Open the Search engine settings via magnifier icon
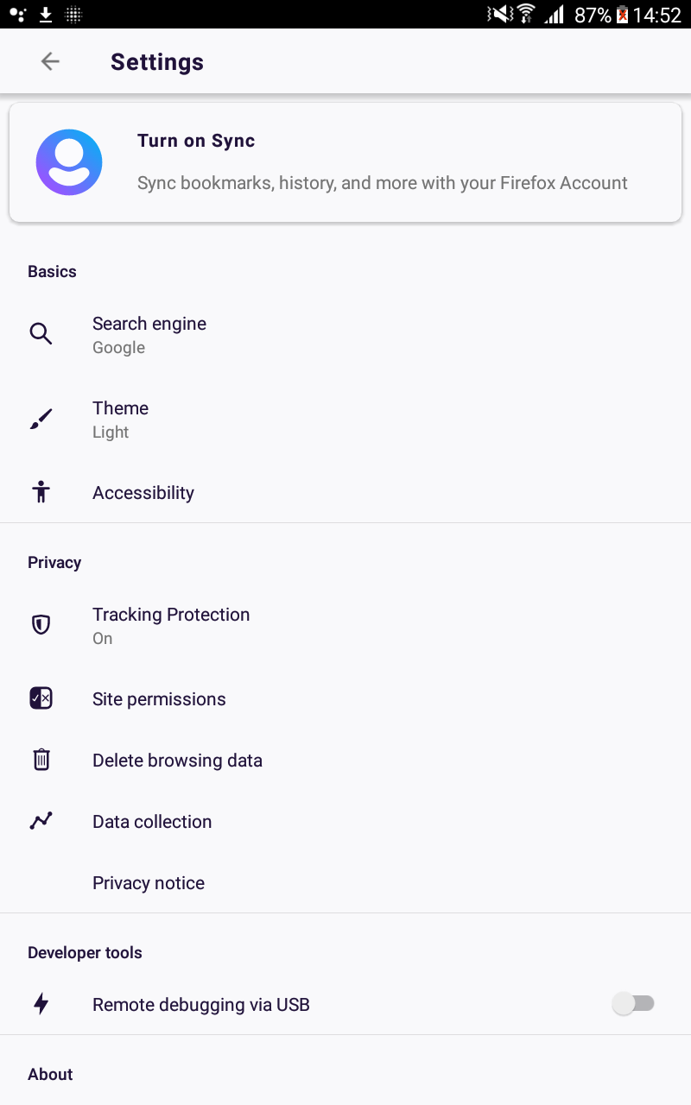 point(41,333)
